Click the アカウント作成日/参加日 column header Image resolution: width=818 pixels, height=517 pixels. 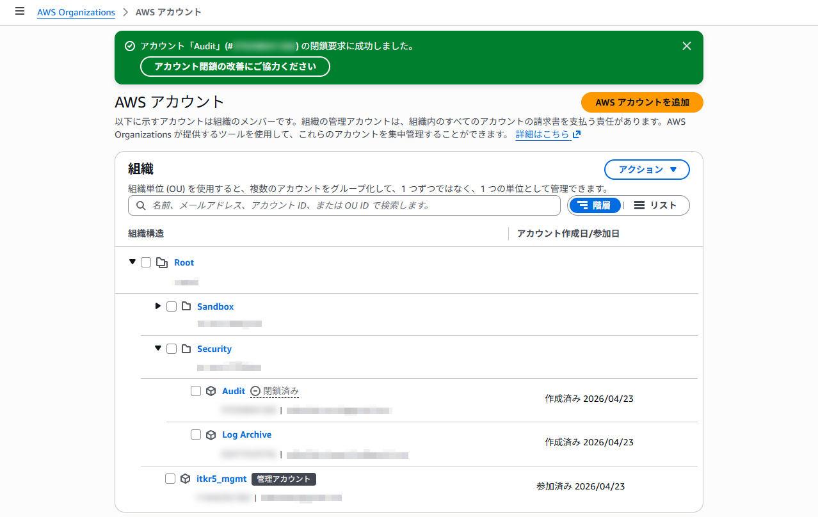pos(568,234)
